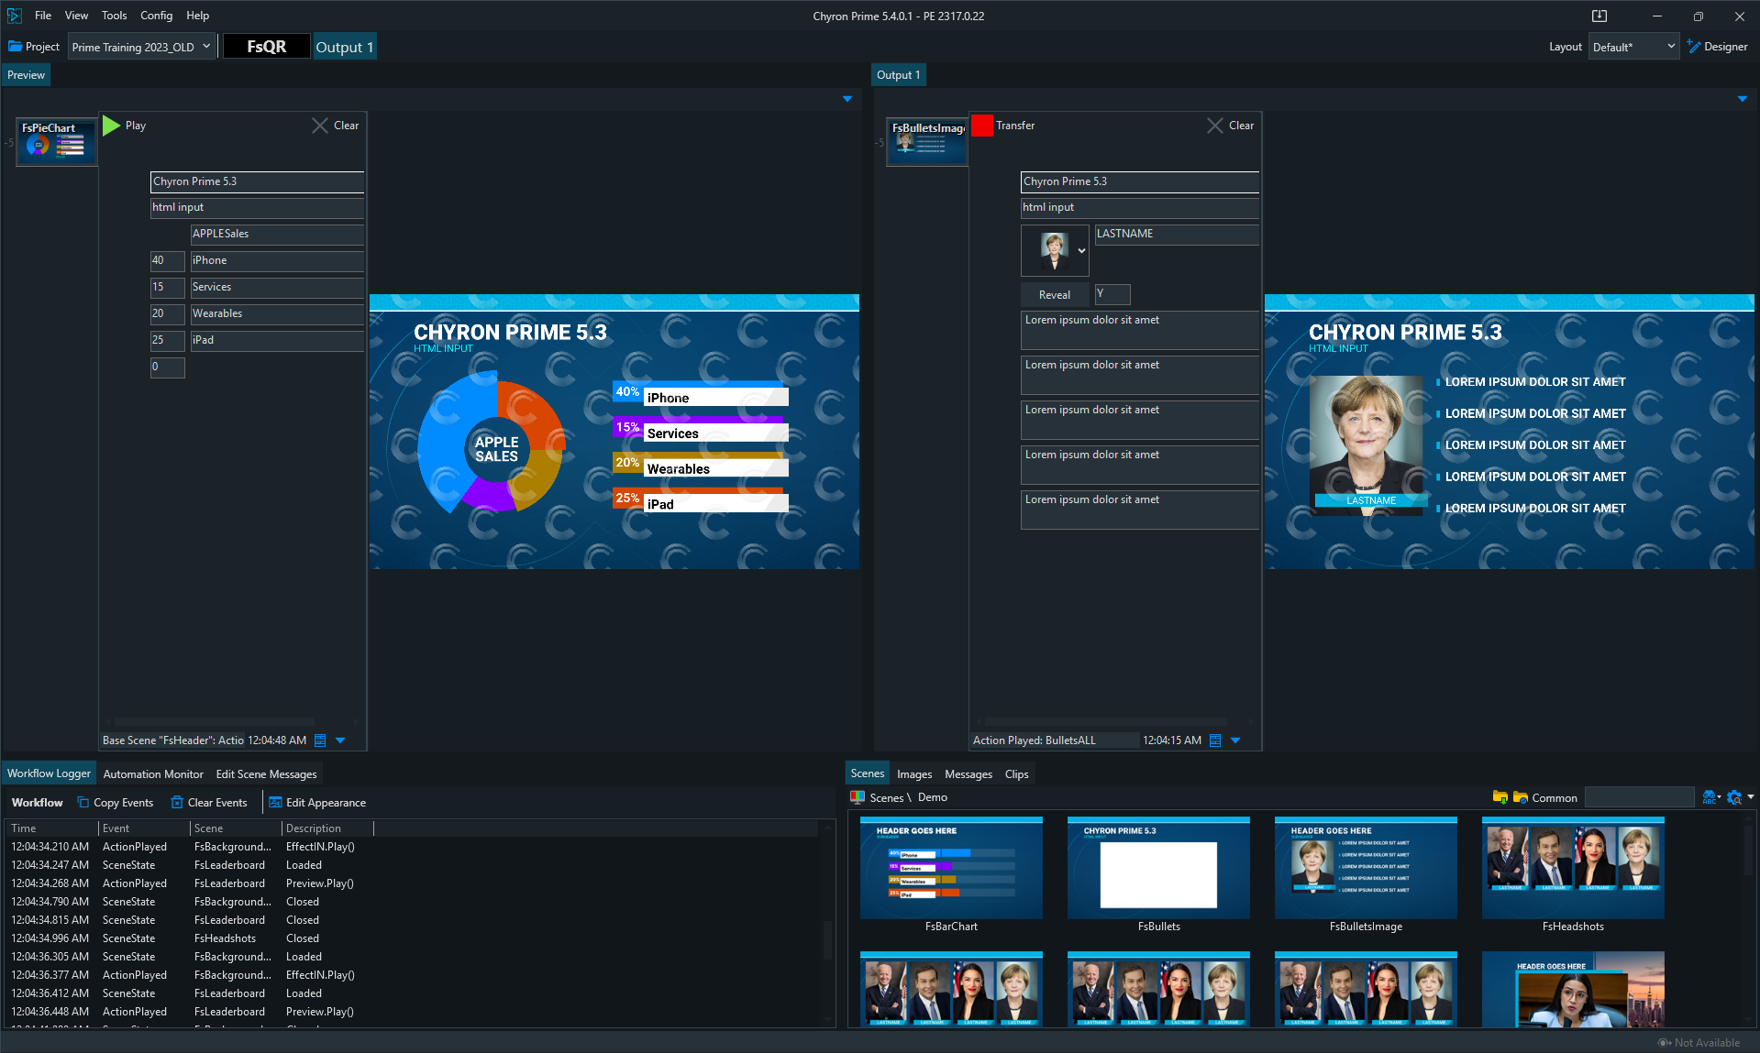Expand the Preview status bar dropdown arrow
Viewport: 1760px width, 1053px height.
340,740
